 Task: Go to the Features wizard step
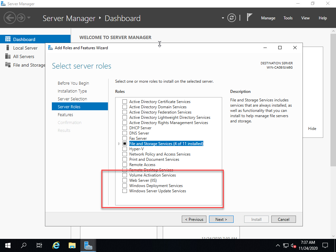[65, 115]
